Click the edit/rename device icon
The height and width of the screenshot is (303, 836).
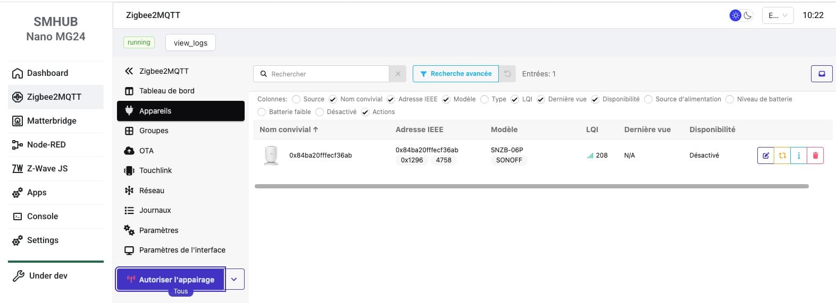click(765, 155)
